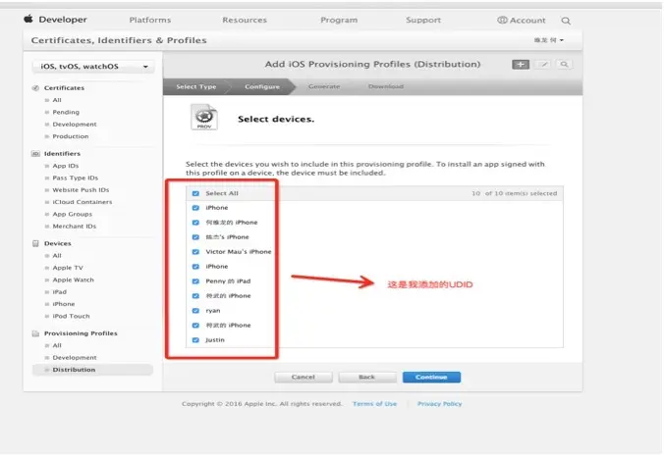Click the Generate step tab

[x=324, y=86]
